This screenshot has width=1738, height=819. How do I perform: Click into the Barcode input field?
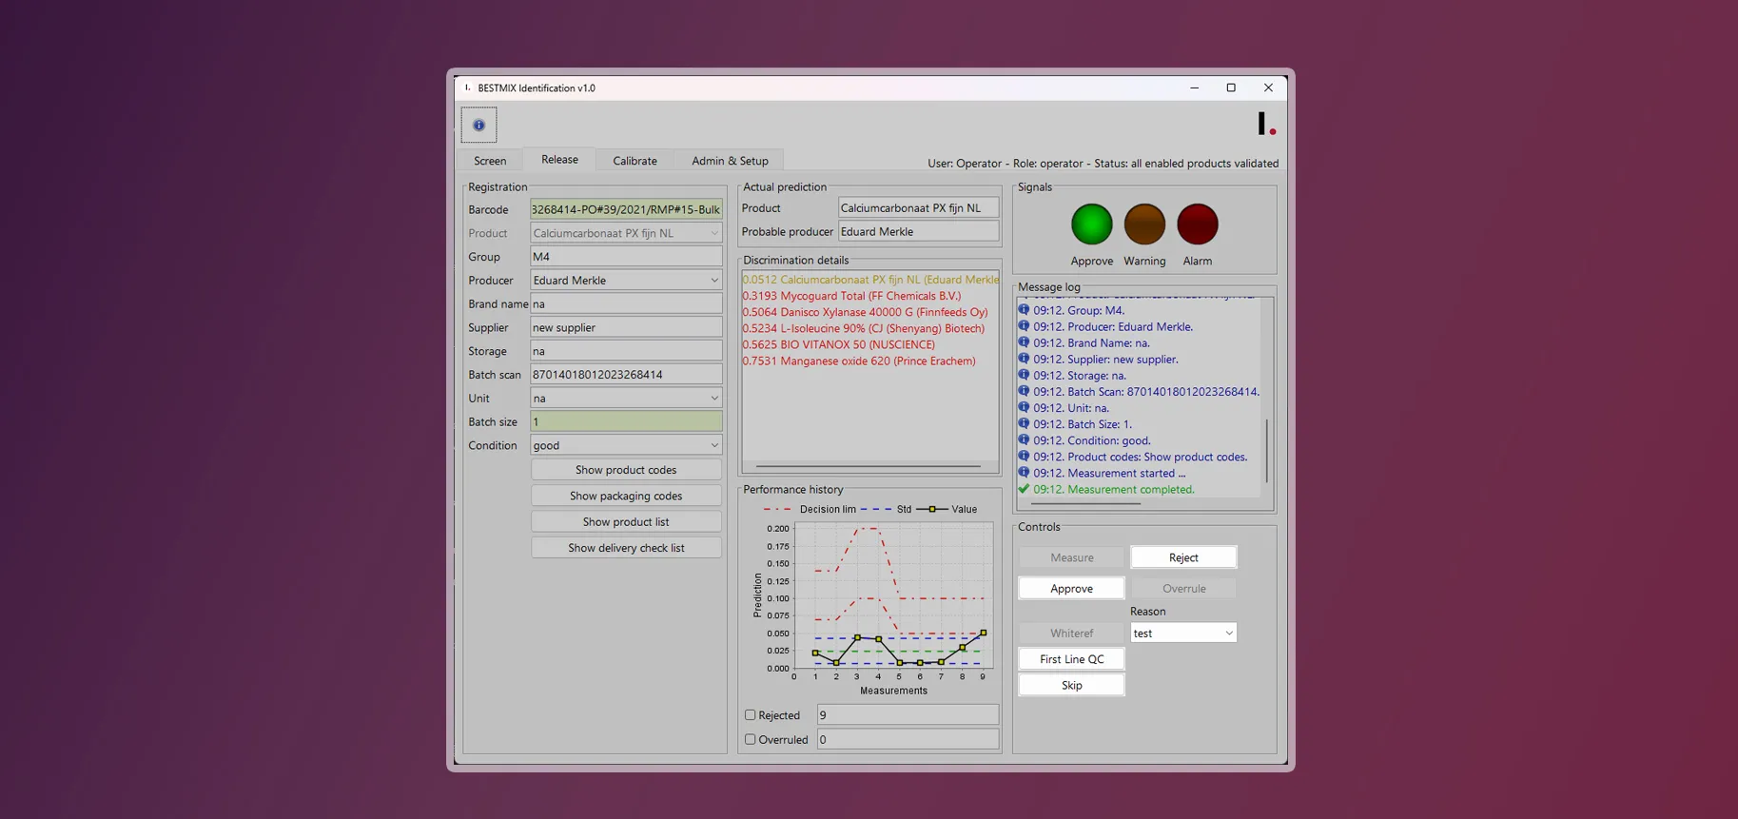coord(626,209)
